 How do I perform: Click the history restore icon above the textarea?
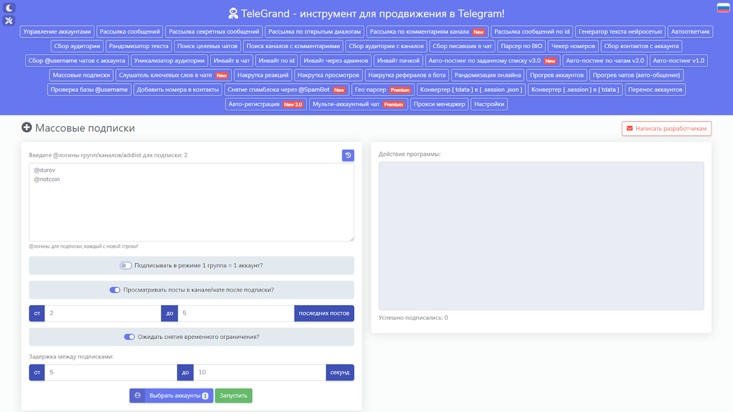tap(348, 154)
